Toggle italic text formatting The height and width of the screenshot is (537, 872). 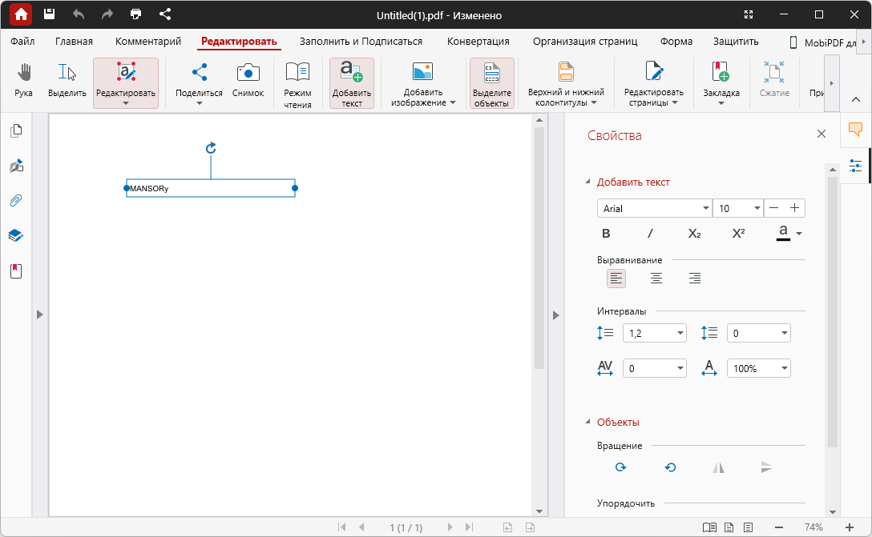(650, 233)
